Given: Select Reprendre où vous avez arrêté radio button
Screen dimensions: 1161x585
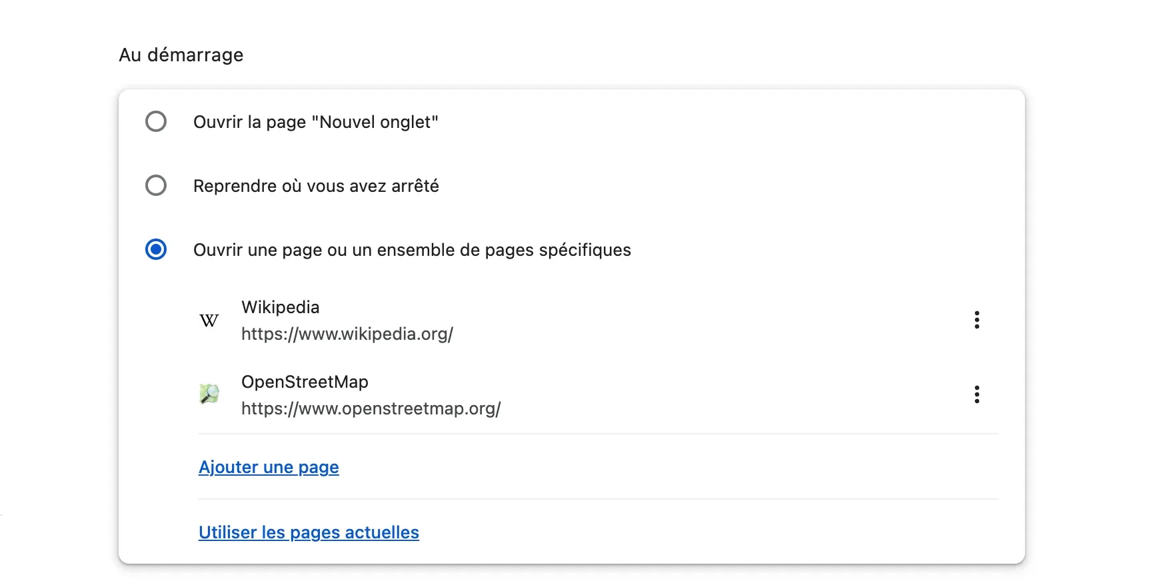Looking at the screenshot, I should pos(156,185).
